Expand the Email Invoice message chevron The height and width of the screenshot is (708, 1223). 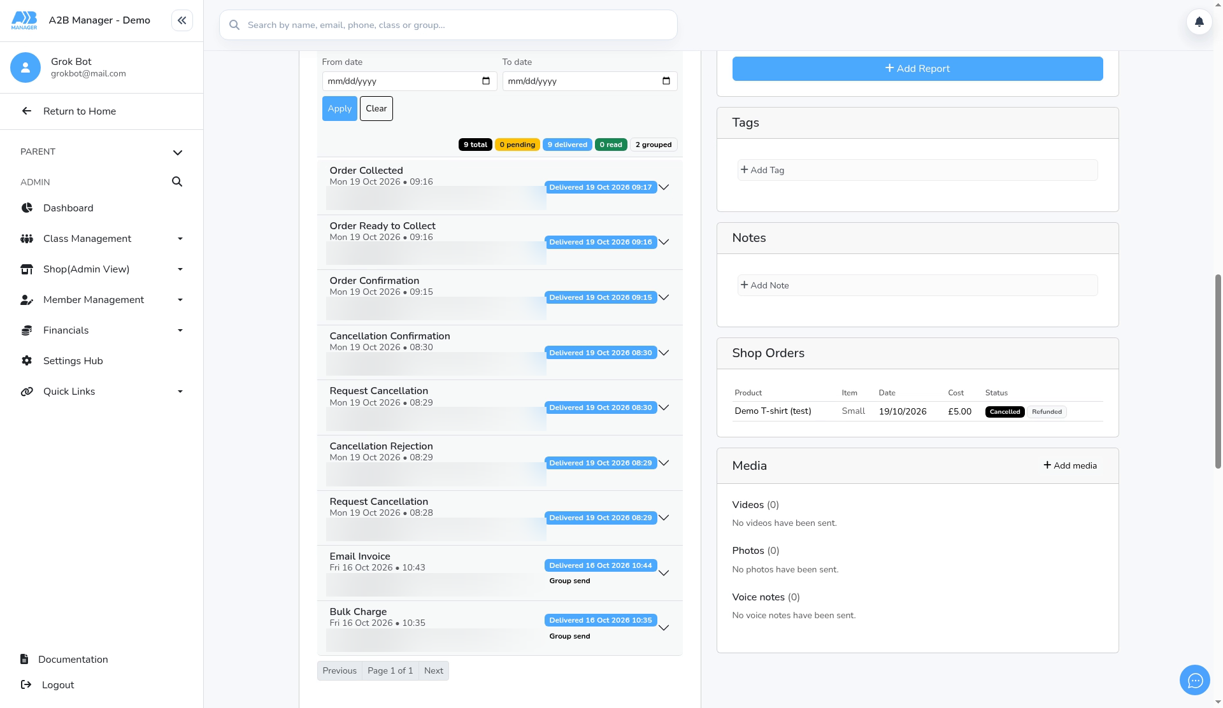click(664, 573)
